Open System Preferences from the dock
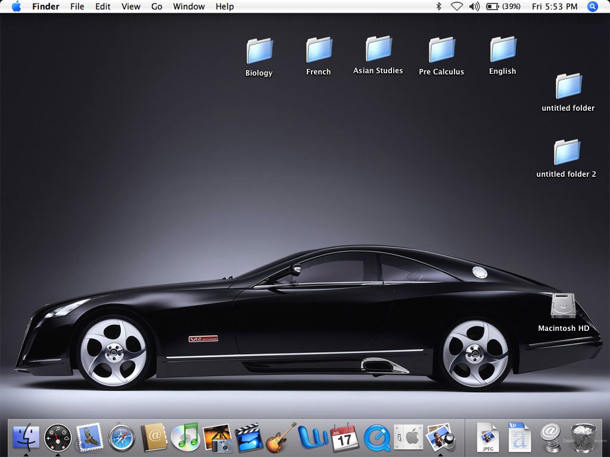This screenshot has height=457, width=610. [x=409, y=439]
